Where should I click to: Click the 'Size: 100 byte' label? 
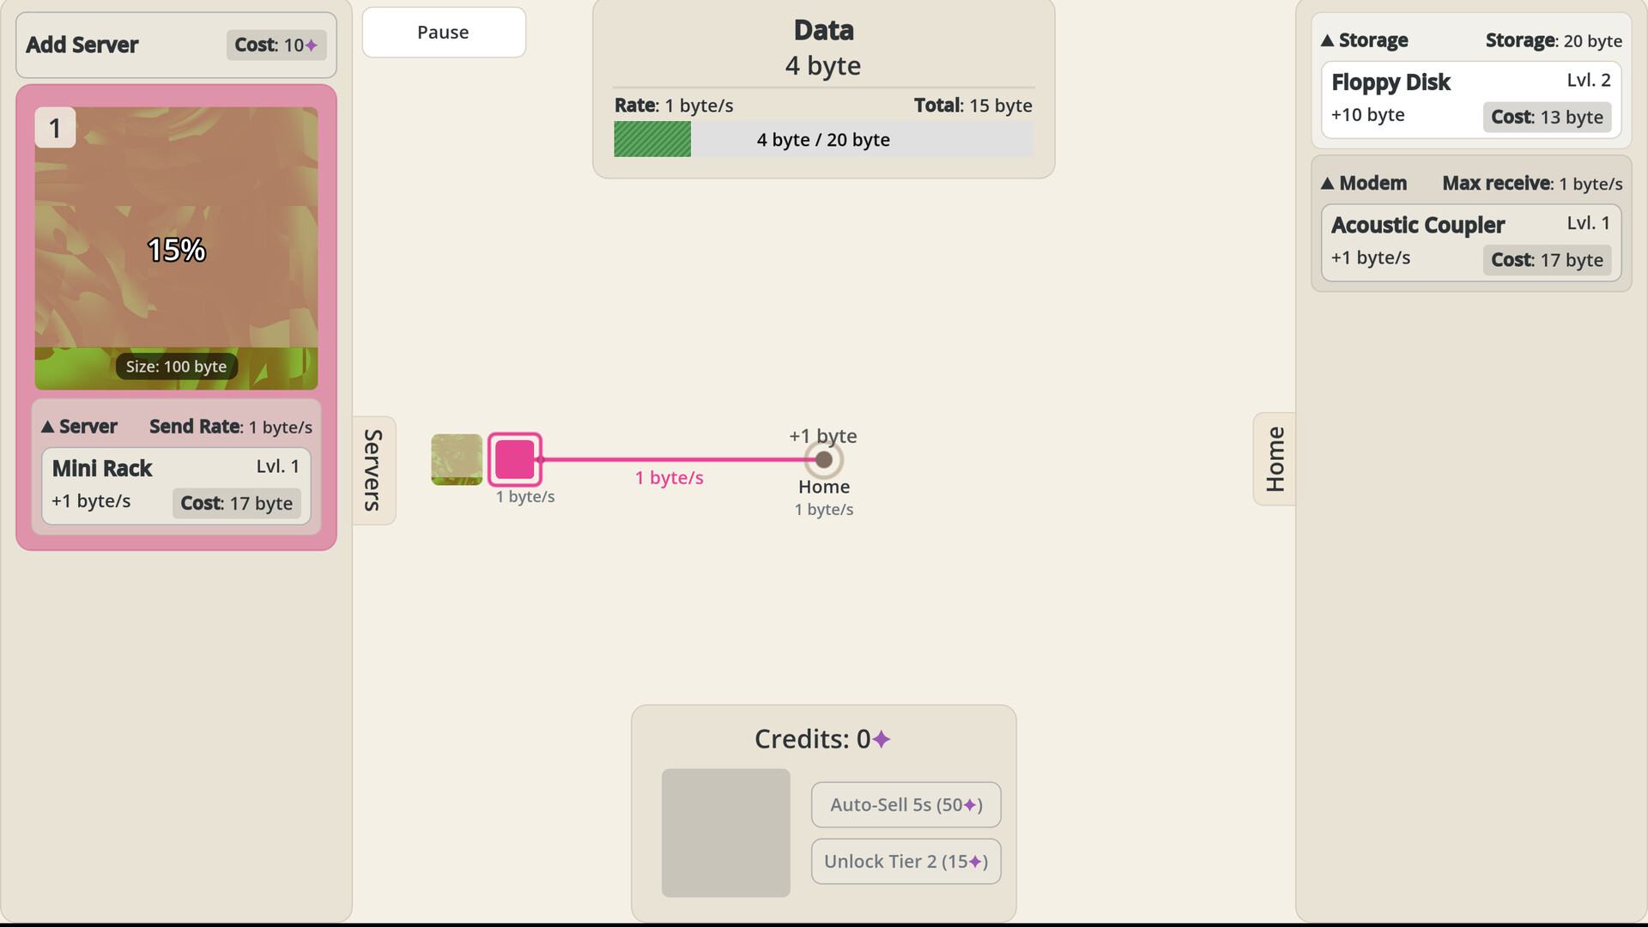(x=176, y=367)
